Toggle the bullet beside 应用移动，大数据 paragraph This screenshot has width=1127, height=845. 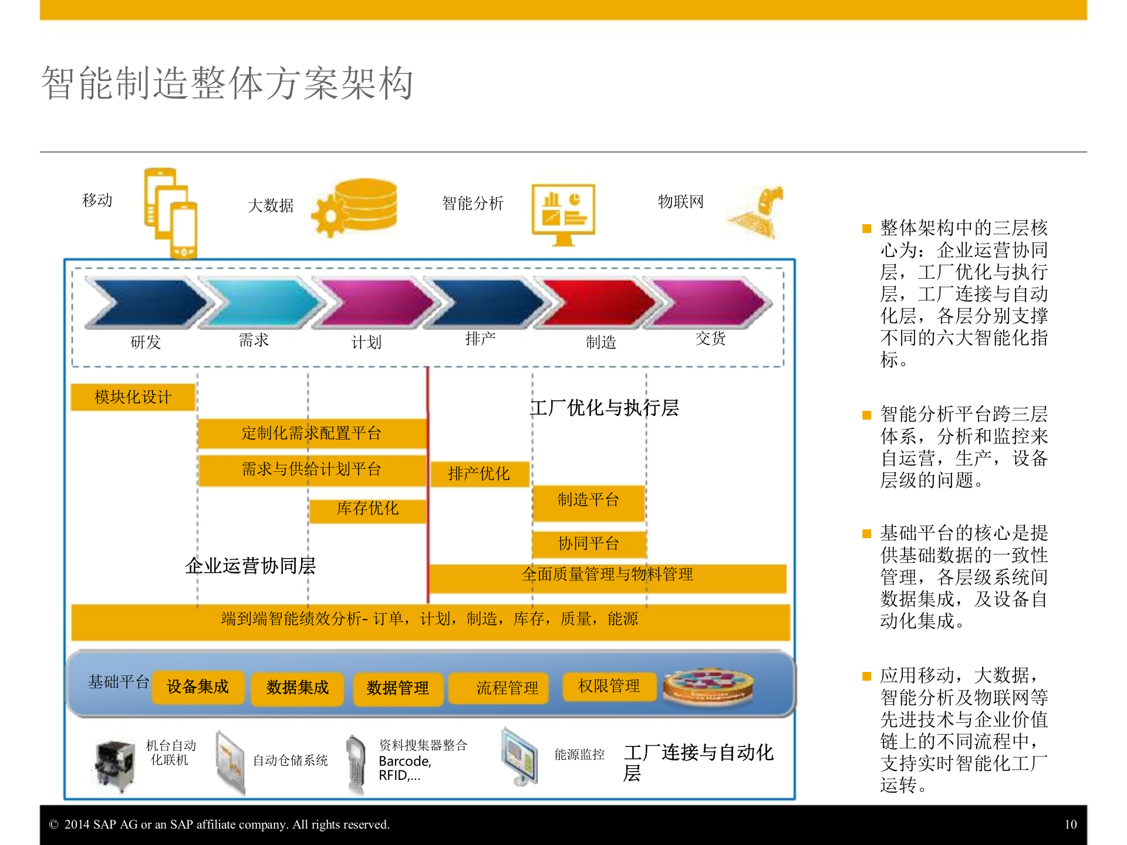point(866,675)
